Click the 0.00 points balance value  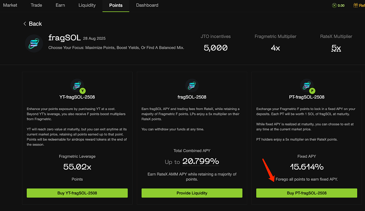tap(341, 6)
